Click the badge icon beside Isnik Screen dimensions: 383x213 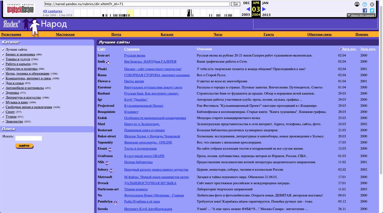tap(108, 62)
